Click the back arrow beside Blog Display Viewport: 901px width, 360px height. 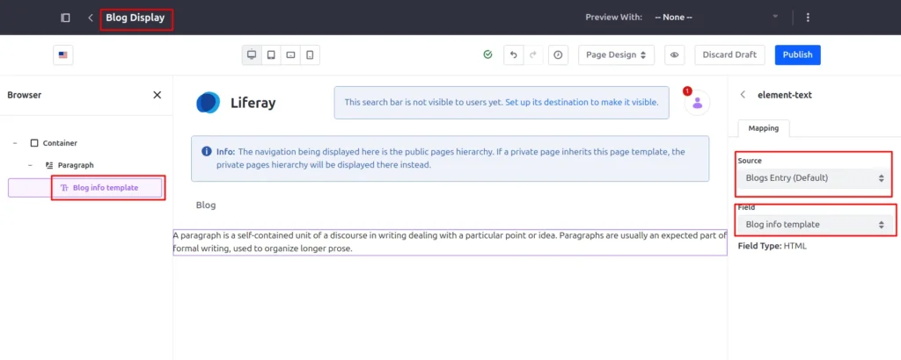(90, 18)
